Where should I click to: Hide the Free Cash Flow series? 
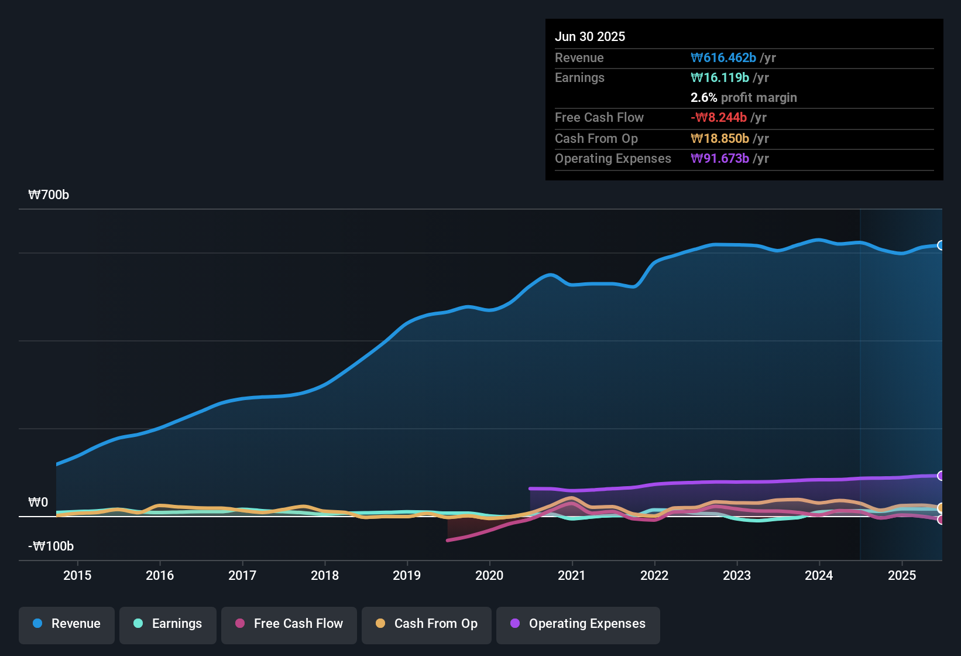[289, 624]
